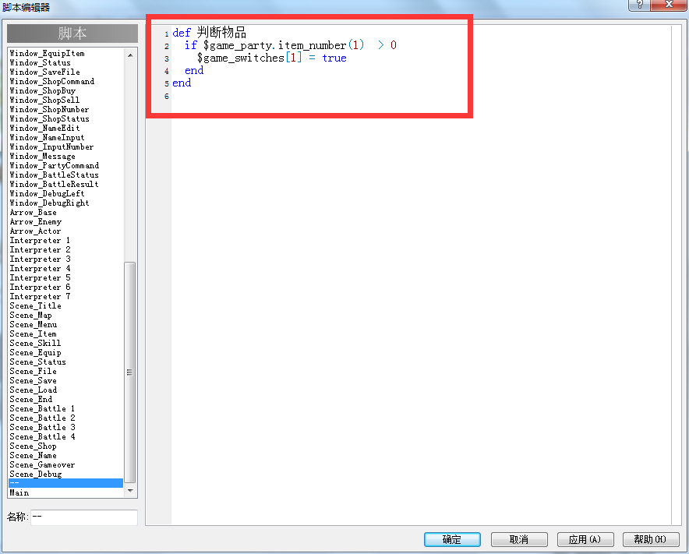The height and width of the screenshot is (554, 689).
Task: Click the script list scroll up arrow
Action: click(130, 55)
